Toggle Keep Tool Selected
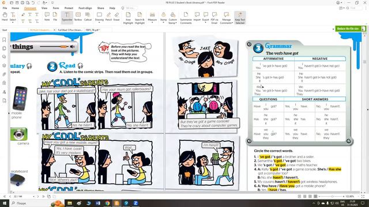Screen dimensions: 369x207 click(x=240, y=18)
